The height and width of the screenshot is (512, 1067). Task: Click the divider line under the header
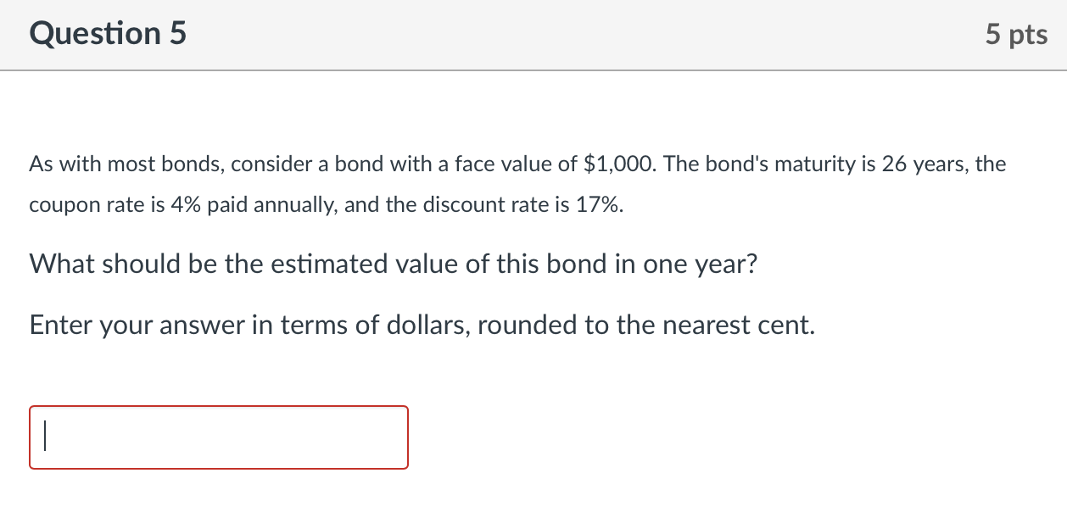[533, 70]
